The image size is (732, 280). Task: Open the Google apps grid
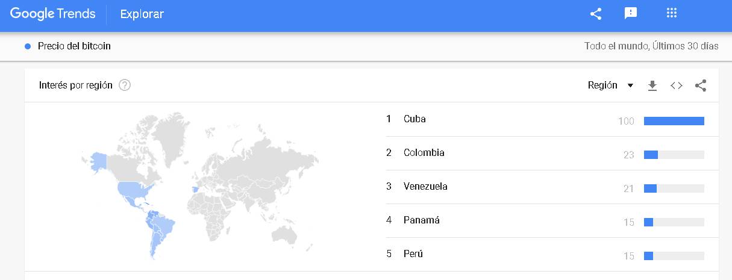672,13
